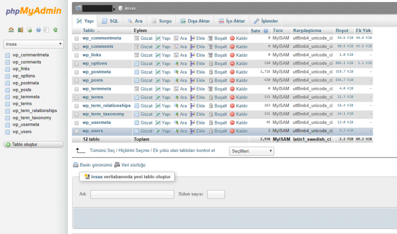This screenshot has width=397, height=234.
Task: Click the phpMyAdmin logo
Action: click(34, 11)
